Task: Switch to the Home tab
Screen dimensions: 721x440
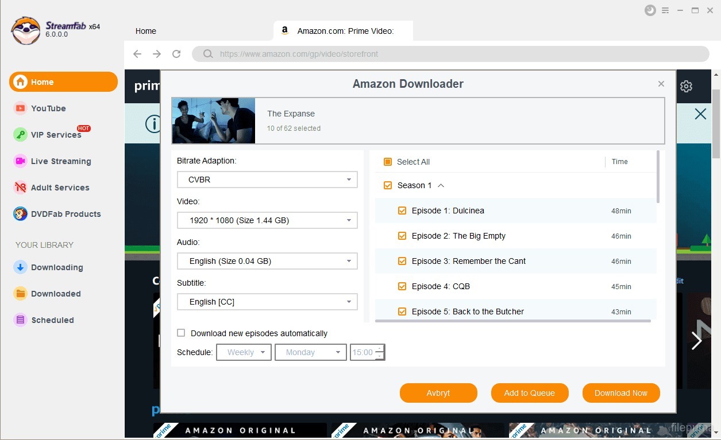Action: click(x=145, y=31)
